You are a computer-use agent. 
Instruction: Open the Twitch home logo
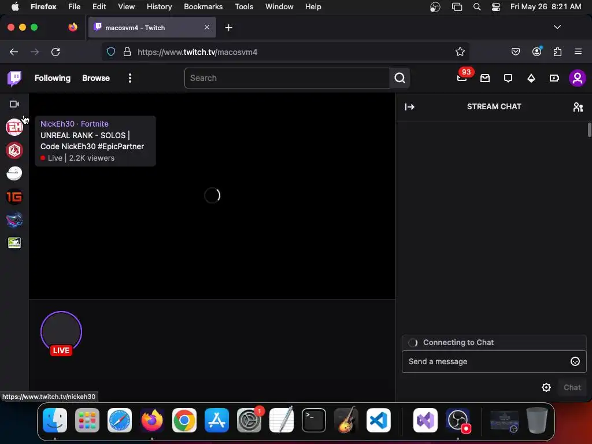tap(14, 78)
